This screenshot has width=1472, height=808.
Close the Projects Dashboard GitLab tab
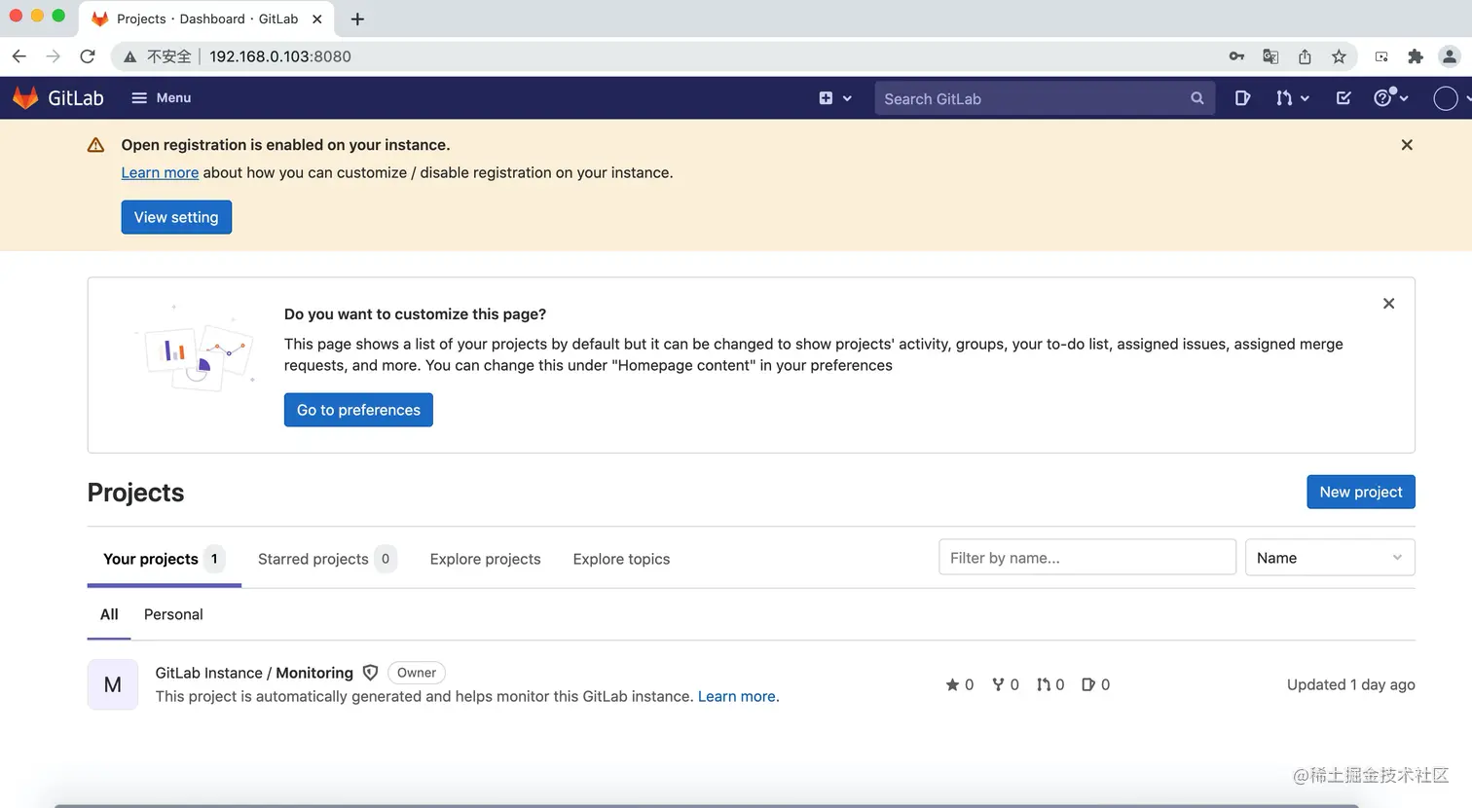pos(316,18)
